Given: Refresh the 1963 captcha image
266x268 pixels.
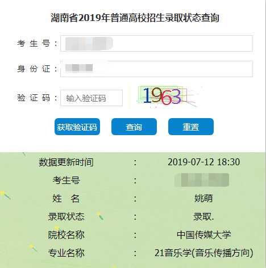Looking at the screenshot, I should 163,97.
